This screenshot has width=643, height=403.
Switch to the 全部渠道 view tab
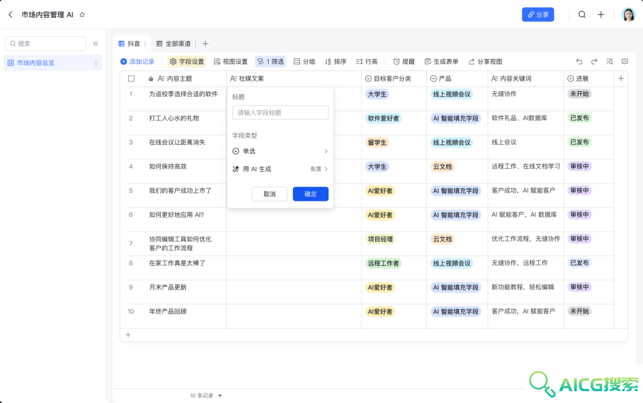click(173, 44)
